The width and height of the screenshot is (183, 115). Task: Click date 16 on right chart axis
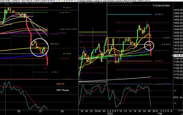(82, 111)
